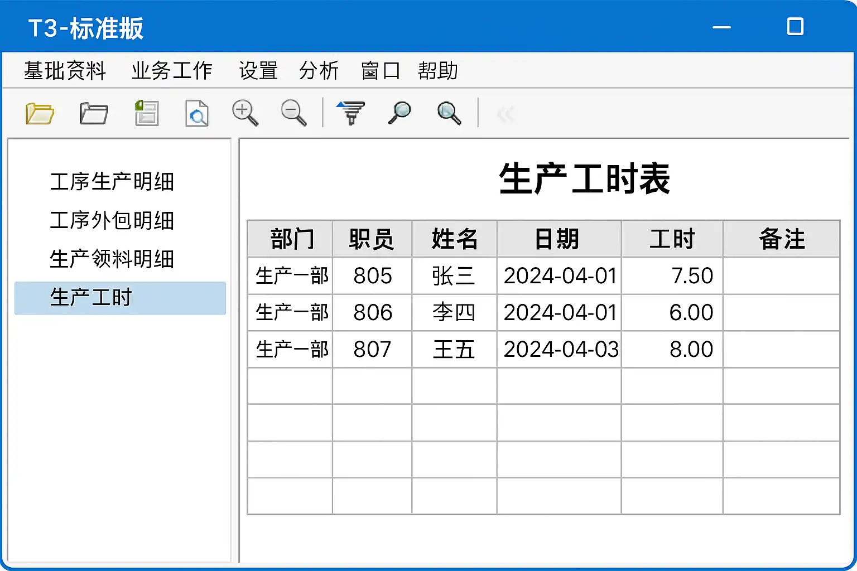This screenshot has width=857, height=571.
Task: Click the T3-标准版 window title
Action: coord(86,28)
